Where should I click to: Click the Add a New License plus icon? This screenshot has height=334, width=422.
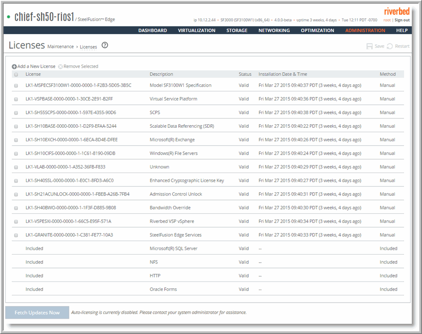(14, 66)
